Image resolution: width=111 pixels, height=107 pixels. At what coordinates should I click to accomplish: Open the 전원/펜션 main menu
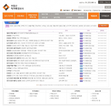coord(21,16)
